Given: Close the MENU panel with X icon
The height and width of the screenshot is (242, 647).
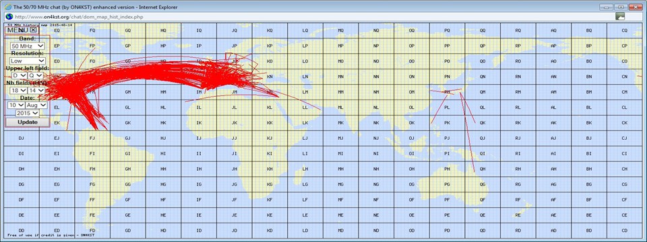Looking at the screenshot, I should point(34,30).
